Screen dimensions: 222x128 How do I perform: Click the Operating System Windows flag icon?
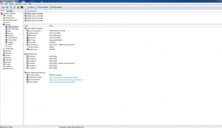coord(4,20)
